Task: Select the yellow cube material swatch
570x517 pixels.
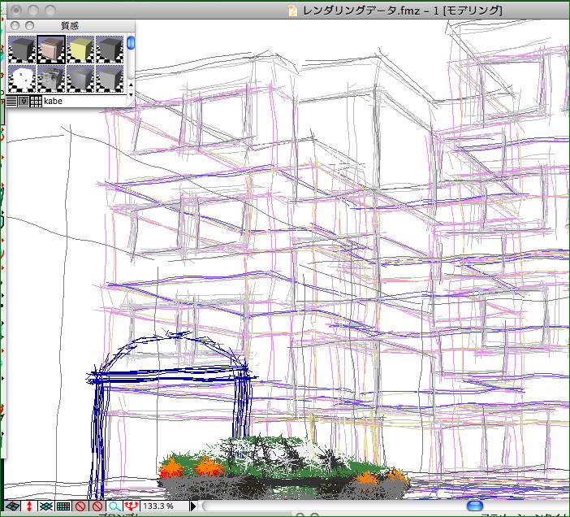Action: [x=80, y=49]
